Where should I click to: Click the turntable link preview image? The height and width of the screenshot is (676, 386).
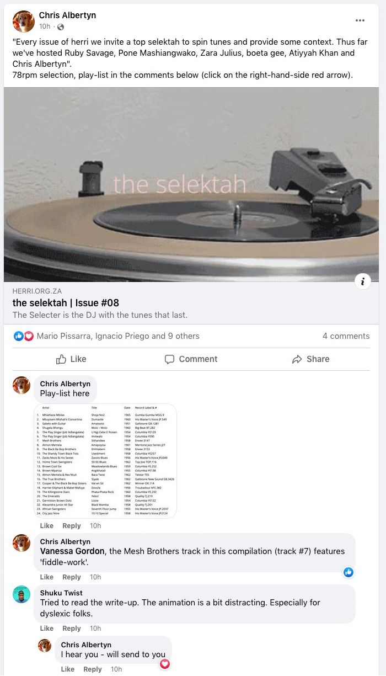pyautogui.click(x=191, y=184)
